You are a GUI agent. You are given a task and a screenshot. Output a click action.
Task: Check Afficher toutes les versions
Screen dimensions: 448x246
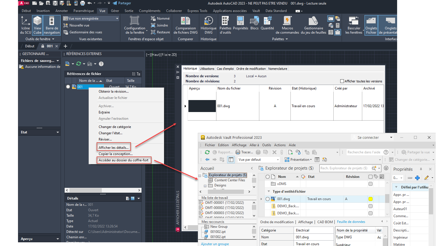click(342, 81)
